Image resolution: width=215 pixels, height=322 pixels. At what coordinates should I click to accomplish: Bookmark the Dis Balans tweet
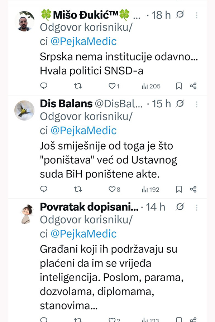[179, 189]
